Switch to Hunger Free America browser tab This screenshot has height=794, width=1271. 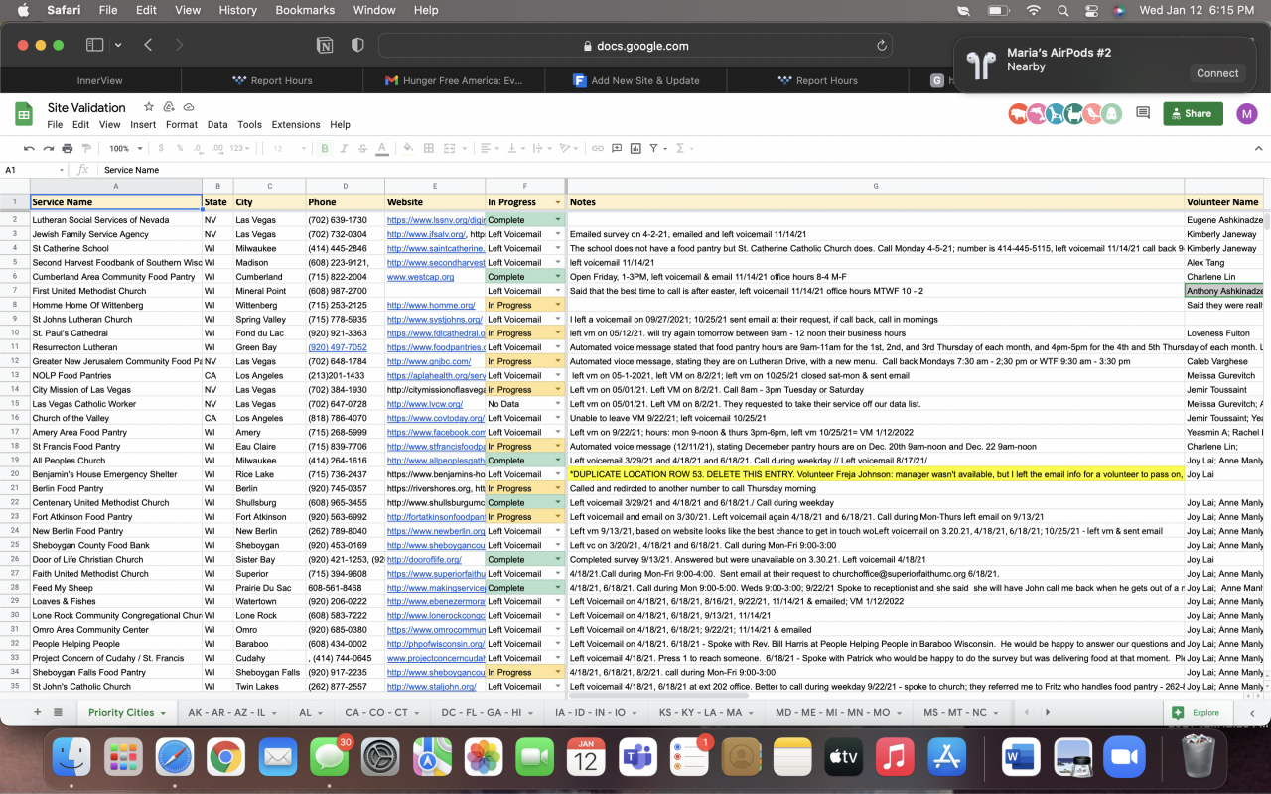point(452,80)
